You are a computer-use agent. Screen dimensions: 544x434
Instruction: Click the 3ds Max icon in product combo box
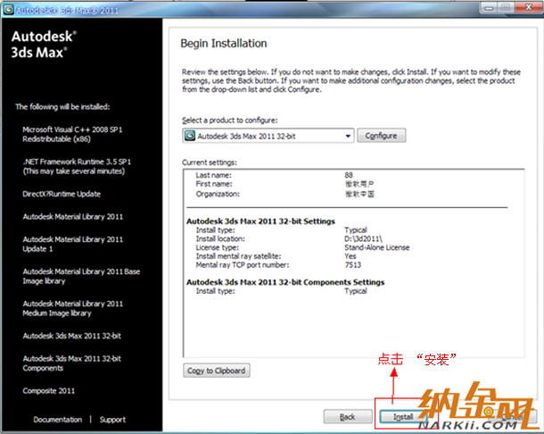point(189,136)
